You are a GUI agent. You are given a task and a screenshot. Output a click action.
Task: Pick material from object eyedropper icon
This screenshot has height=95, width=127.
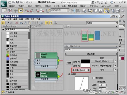[8, 23]
